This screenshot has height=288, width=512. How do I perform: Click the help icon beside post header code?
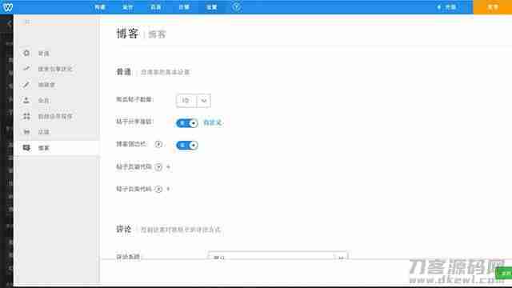click(x=158, y=167)
